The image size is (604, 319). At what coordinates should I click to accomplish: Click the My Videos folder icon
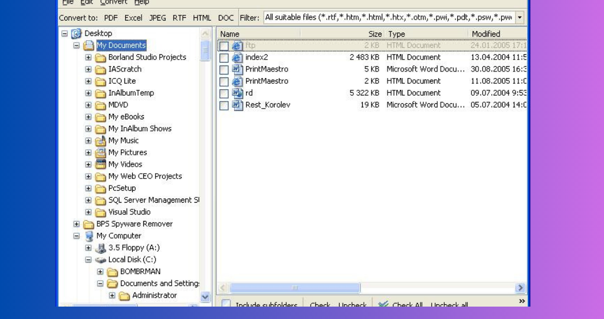(x=100, y=165)
